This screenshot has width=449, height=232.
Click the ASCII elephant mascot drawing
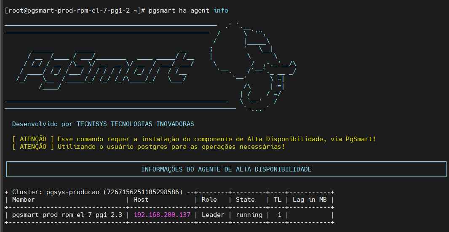(253, 67)
